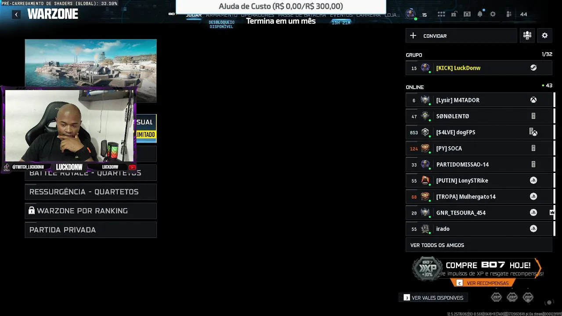The height and width of the screenshot is (316, 562).
Task: Select the Ressurgência - Quartetos mode
Action: (91, 192)
